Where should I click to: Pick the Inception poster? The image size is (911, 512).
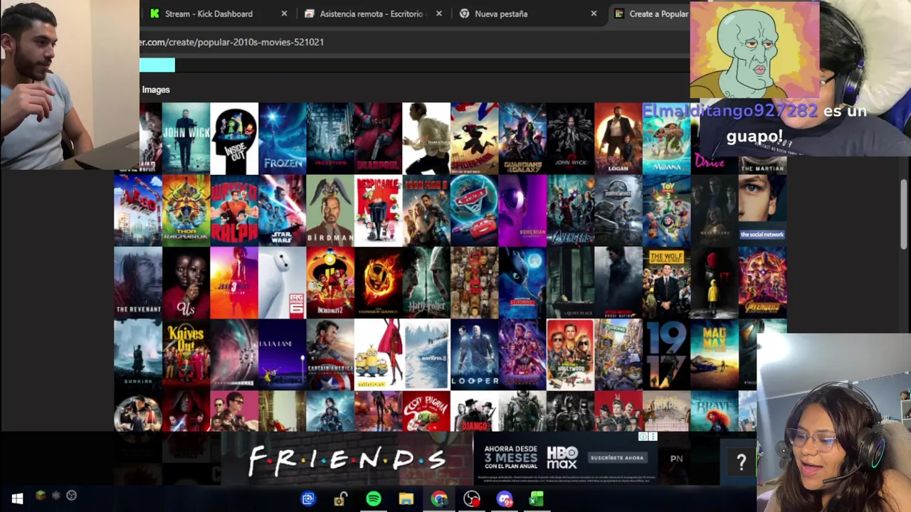(330, 138)
